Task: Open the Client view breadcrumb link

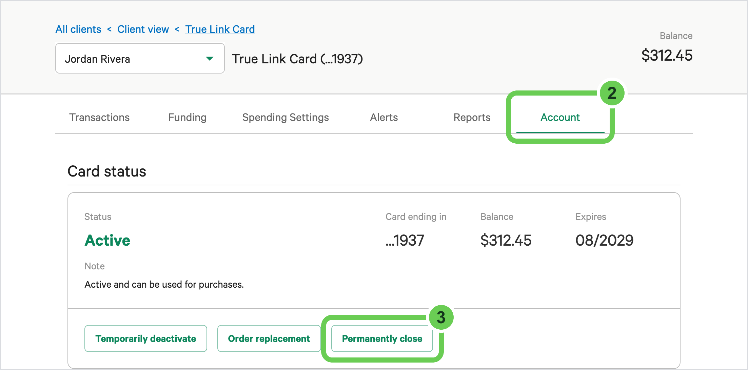Action: (143, 29)
